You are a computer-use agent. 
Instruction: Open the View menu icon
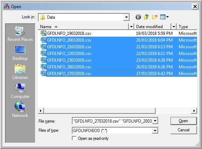pos(165,17)
